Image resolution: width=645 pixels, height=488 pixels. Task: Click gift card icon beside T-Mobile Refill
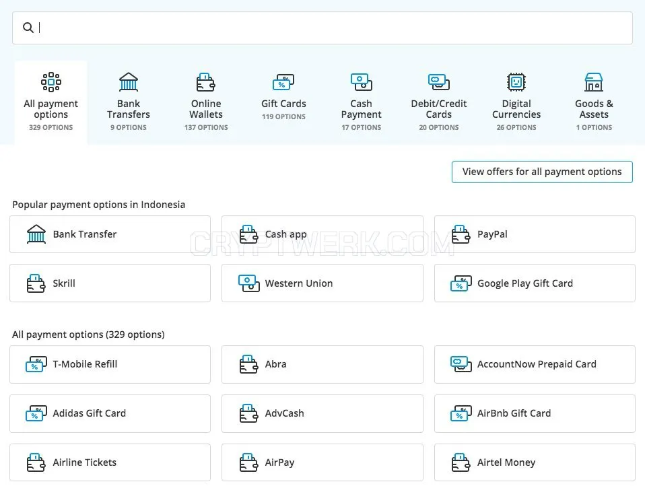(x=36, y=364)
